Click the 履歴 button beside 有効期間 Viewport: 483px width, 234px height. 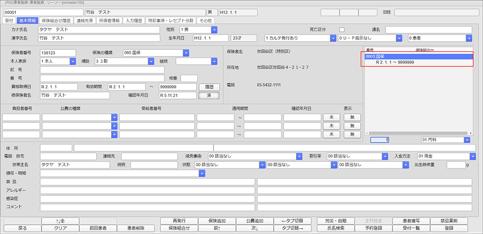click(209, 87)
